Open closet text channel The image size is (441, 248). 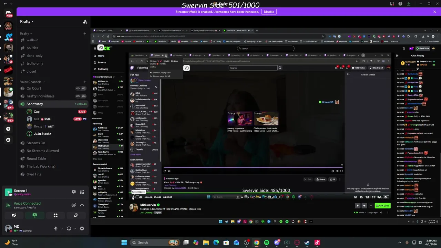pos(53,71)
